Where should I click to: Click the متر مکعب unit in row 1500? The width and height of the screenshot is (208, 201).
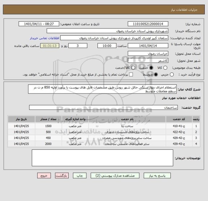(x=75, y=126)
